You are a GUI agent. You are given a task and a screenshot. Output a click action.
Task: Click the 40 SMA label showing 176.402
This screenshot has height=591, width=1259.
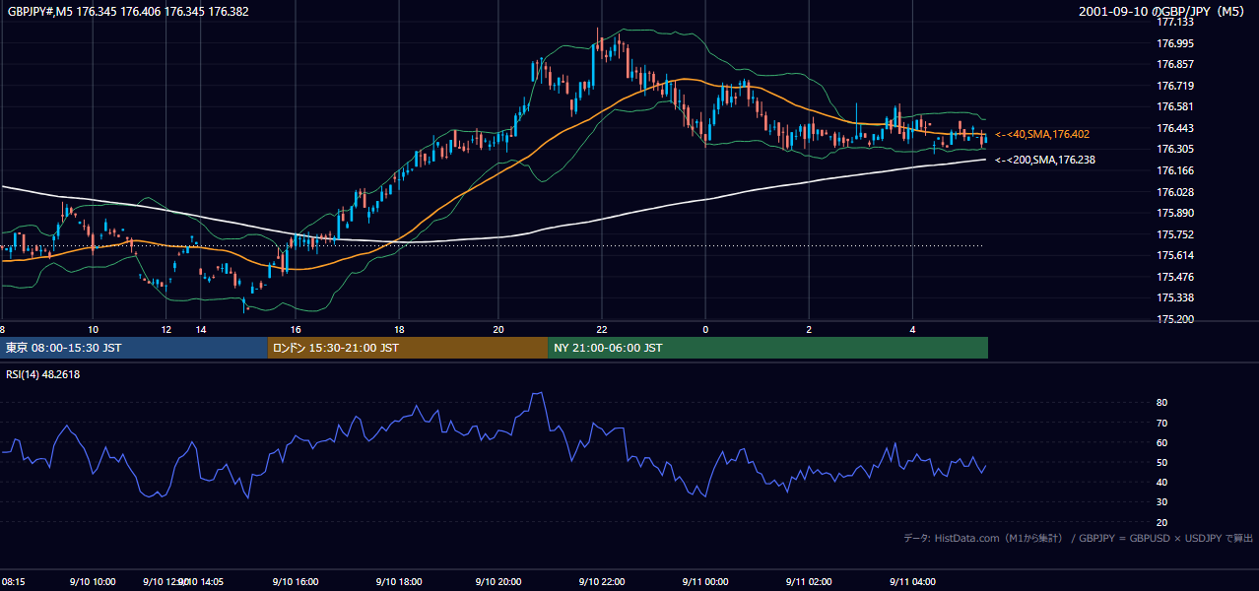point(1042,134)
